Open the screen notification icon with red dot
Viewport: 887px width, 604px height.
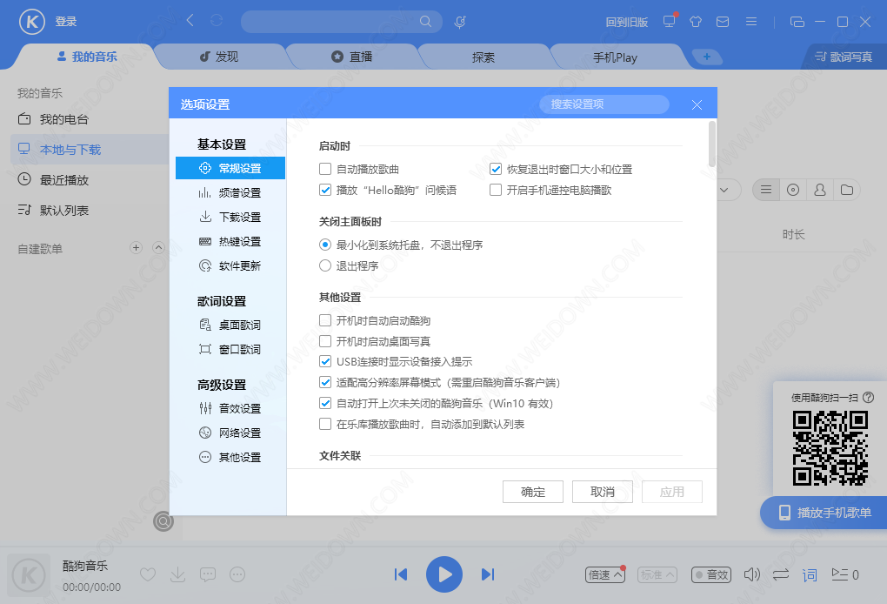click(x=670, y=21)
